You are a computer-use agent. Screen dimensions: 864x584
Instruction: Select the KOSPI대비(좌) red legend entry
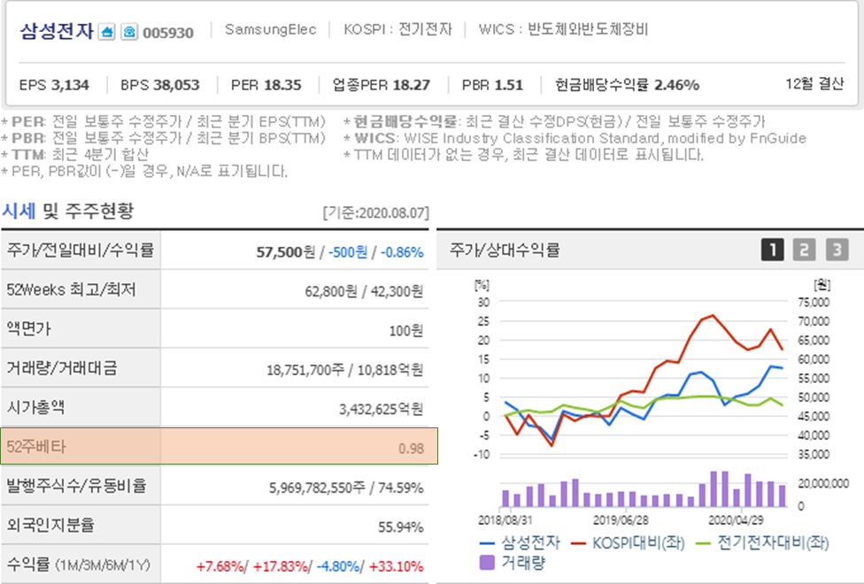pyautogui.click(x=628, y=542)
